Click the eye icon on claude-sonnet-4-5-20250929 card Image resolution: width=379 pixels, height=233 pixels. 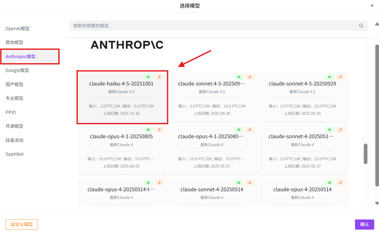329,77
